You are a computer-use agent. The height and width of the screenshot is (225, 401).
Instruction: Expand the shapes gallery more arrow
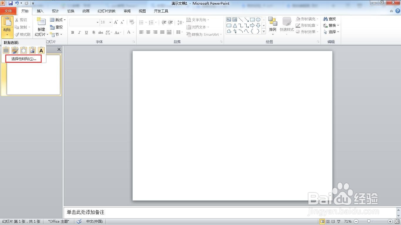pos(264,31)
